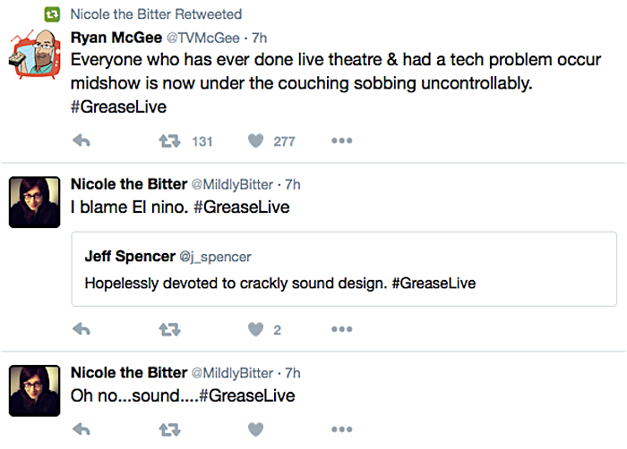Open Jeff Spencer's quoted tweet
The height and width of the screenshot is (449, 627).
tap(343, 269)
